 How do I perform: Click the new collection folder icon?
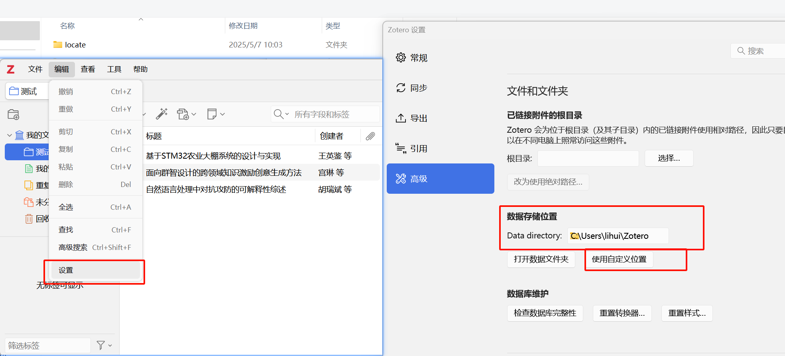coord(13,115)
